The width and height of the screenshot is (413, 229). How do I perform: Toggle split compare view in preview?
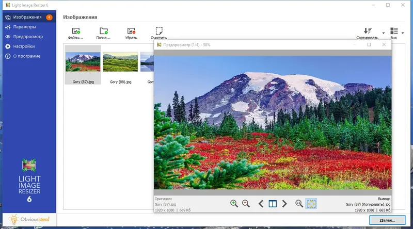click(273, 204)
